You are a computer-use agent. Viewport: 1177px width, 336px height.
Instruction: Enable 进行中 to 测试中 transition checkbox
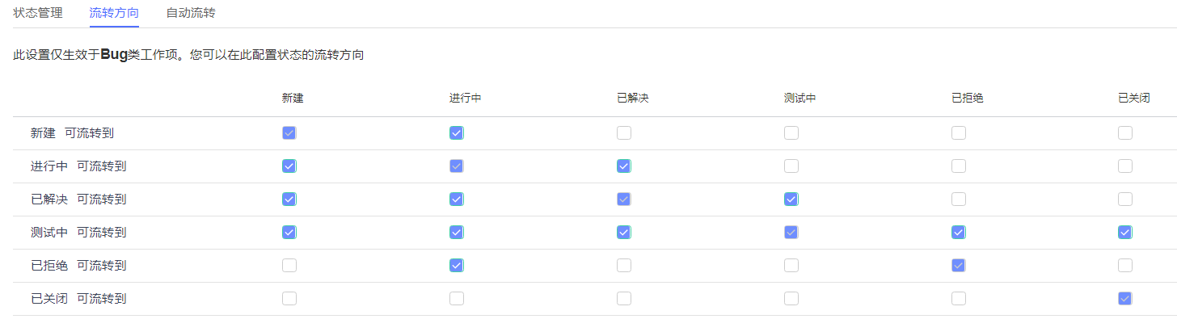(791, 166)
